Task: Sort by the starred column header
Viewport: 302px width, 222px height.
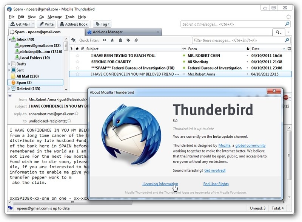Action: 77,49
